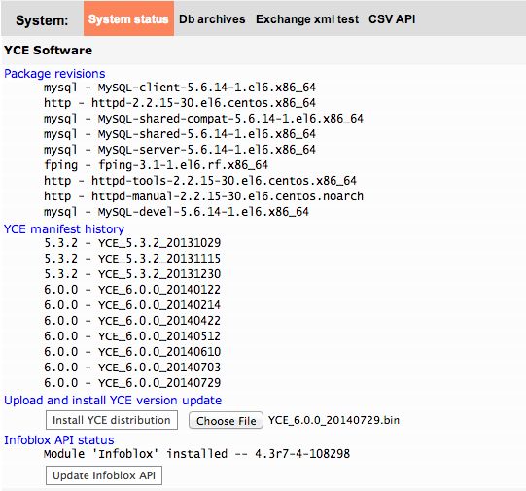Click Choose File button

point(226,421)
